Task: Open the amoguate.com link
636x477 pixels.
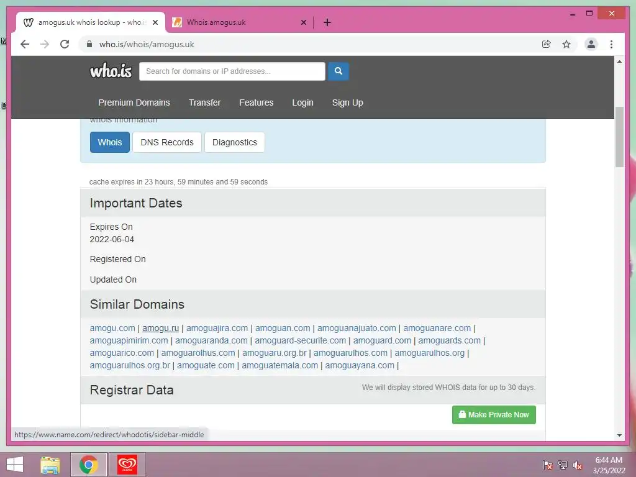Action: (x=206, y=365)
